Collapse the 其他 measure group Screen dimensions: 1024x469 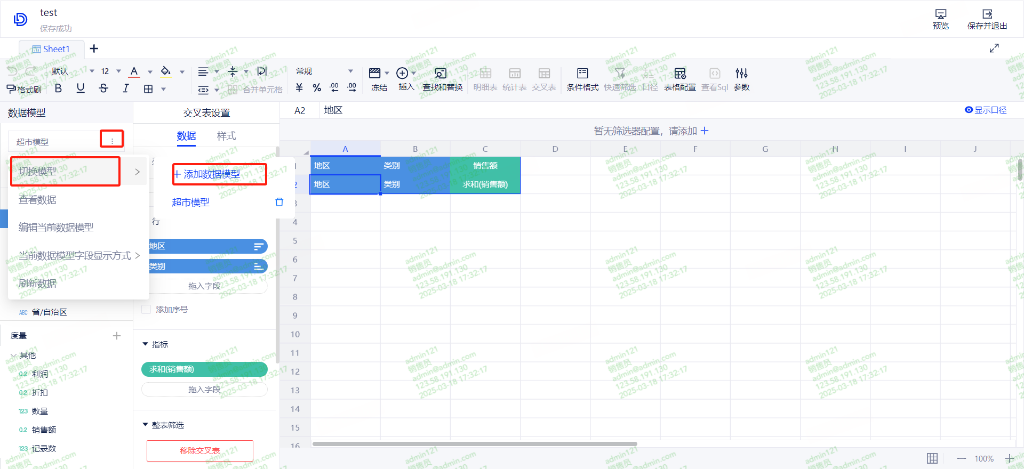coord(14,355)
